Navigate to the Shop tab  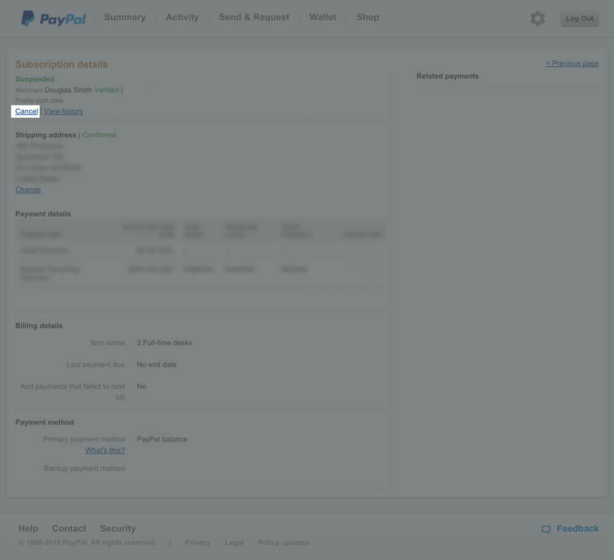tap(368, 17)
